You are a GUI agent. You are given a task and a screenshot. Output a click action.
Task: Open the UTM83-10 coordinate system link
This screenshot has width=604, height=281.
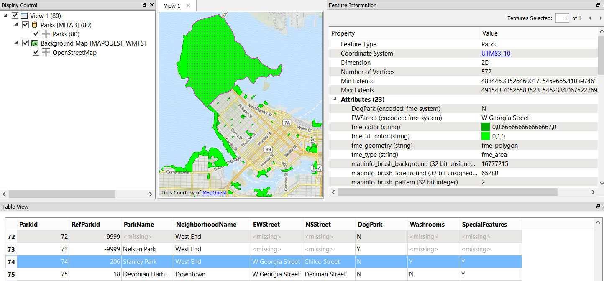(x=496, y=54)
